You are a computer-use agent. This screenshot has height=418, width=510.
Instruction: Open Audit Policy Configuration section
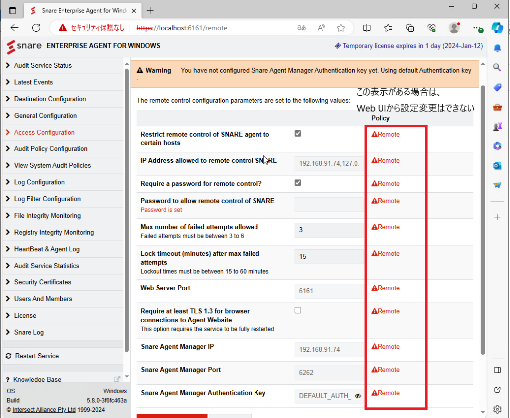click(x=63, y=148)
